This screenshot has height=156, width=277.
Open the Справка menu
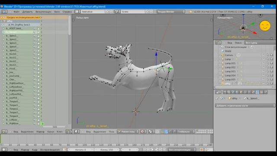[x=67, y=12]
